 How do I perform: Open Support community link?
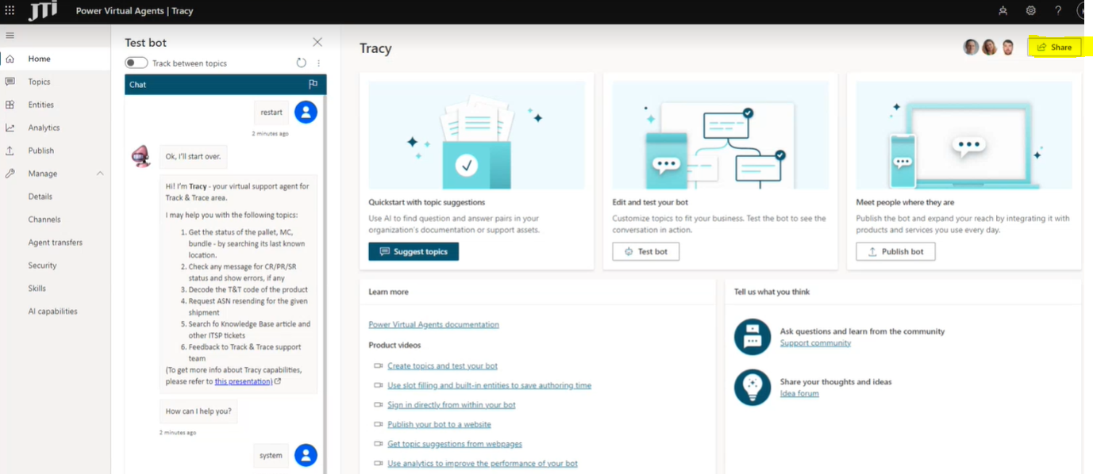(815, 343)
